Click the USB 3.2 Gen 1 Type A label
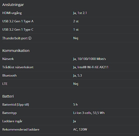Screen dimensions: 139x136 tap(18, 21)
